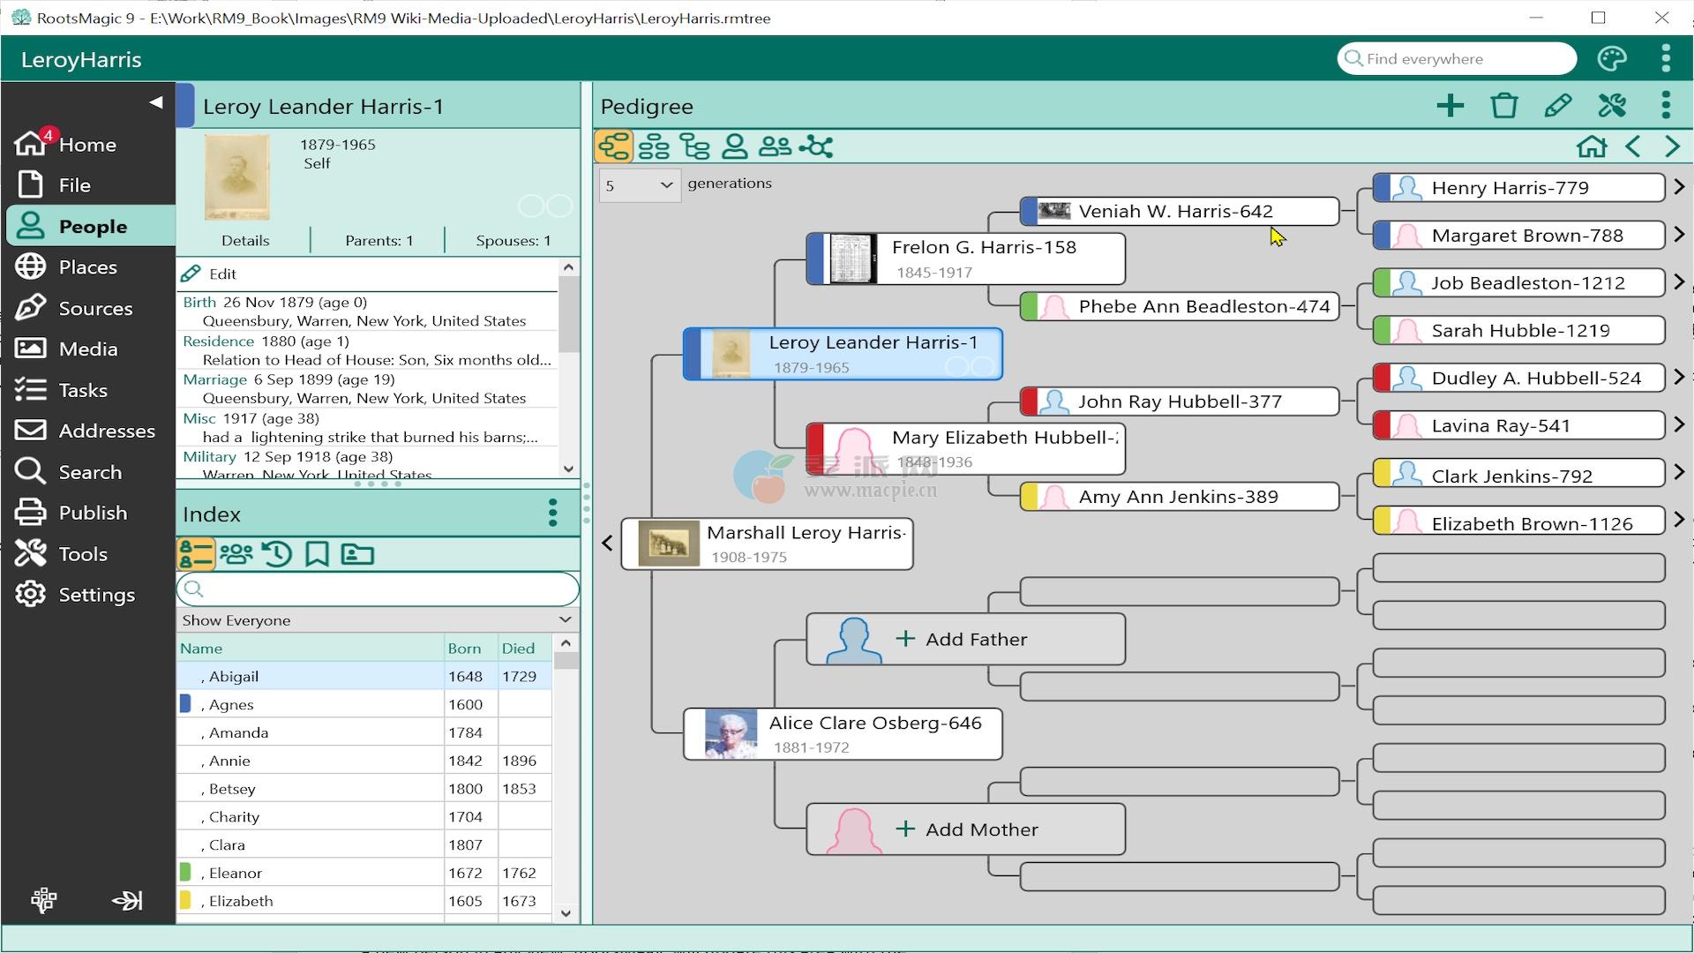The width and height of the screenshot is (1694, 953).
Task: Switch to Family view icon in Pedigree toolbar
Action: click(x=654, y=146)
